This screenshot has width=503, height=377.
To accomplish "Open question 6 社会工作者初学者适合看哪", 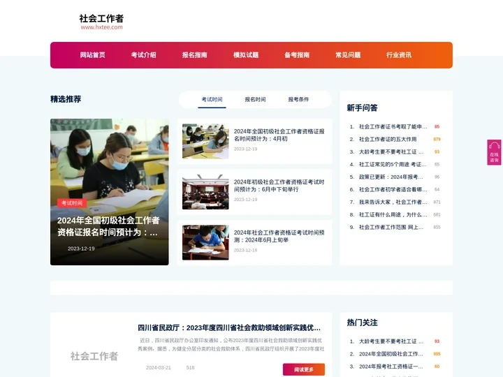I will (x=393, y=189).
